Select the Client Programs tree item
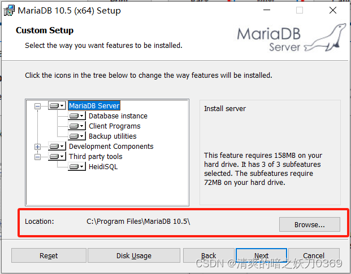 click(x=115, y=126)
